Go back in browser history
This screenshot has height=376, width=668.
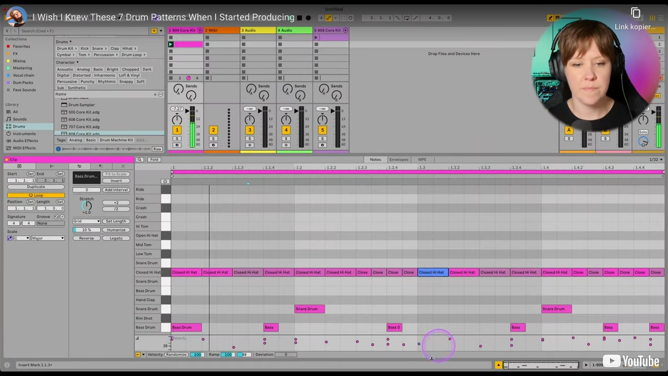(x=7, y=31)
